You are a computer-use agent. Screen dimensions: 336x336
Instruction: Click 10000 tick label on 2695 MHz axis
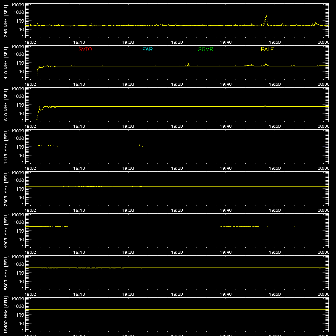[18, 173]
